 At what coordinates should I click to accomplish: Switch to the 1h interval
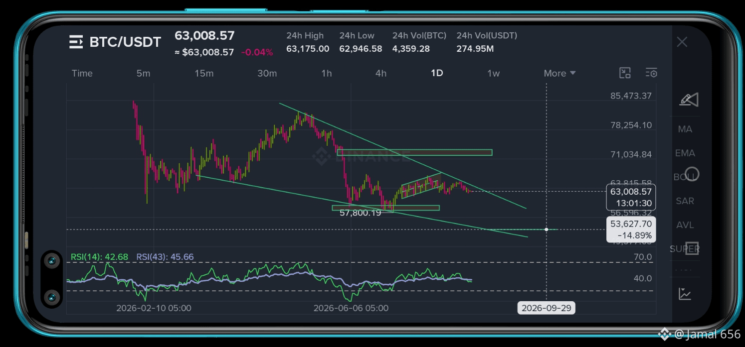[326, 73]
